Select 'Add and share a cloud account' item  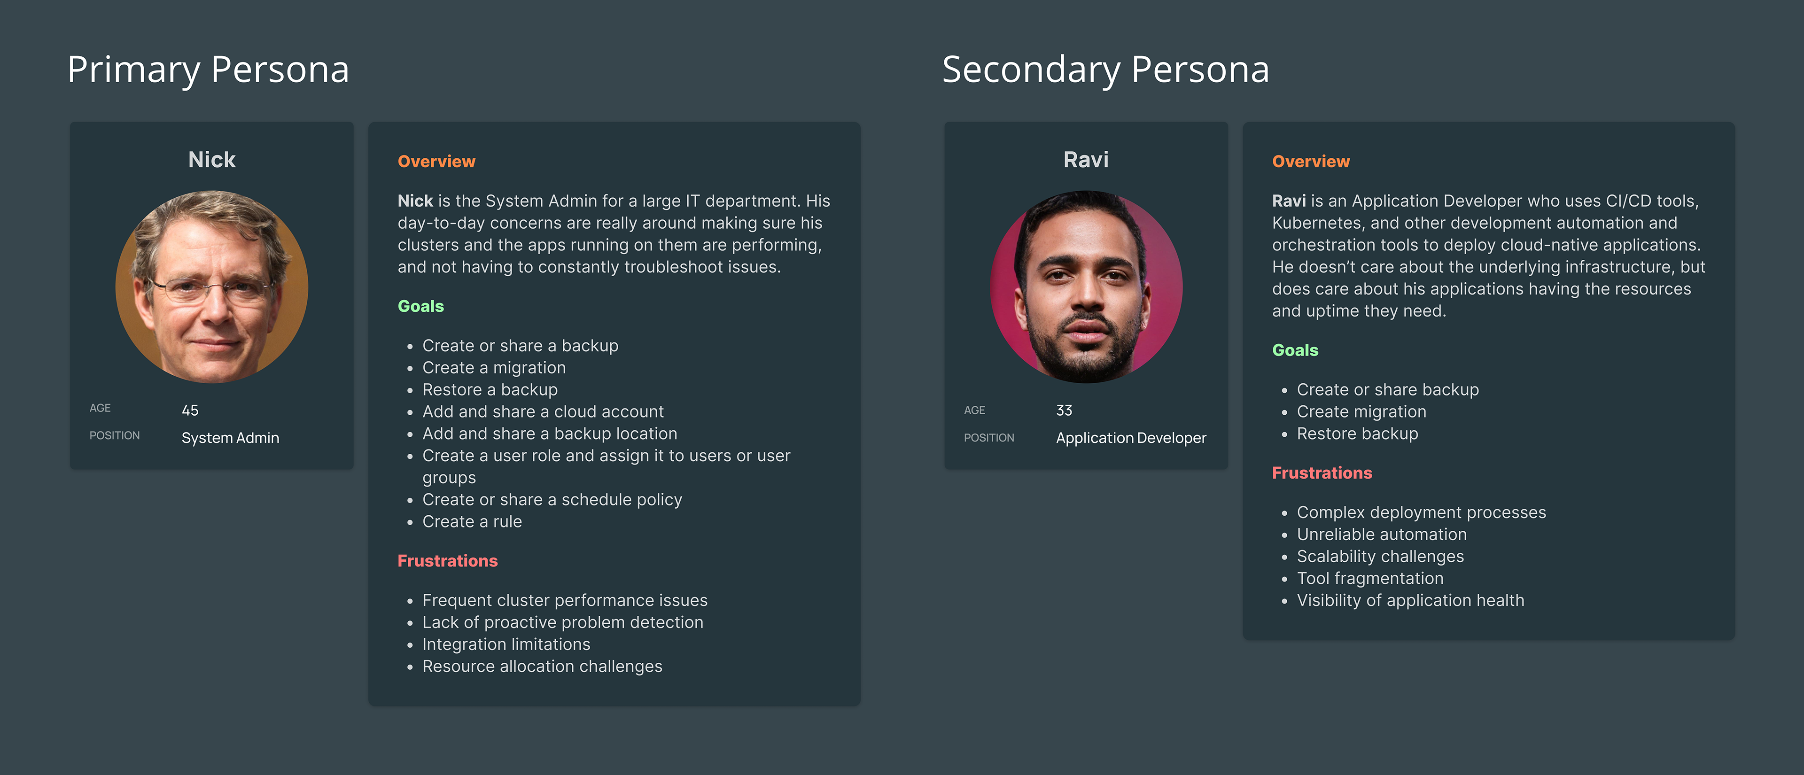click(x=543, y=411)
